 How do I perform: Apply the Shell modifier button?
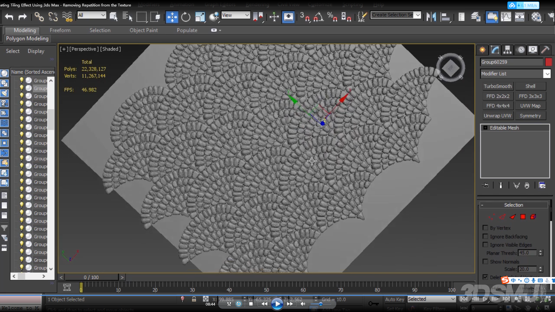tap(530, 86)
